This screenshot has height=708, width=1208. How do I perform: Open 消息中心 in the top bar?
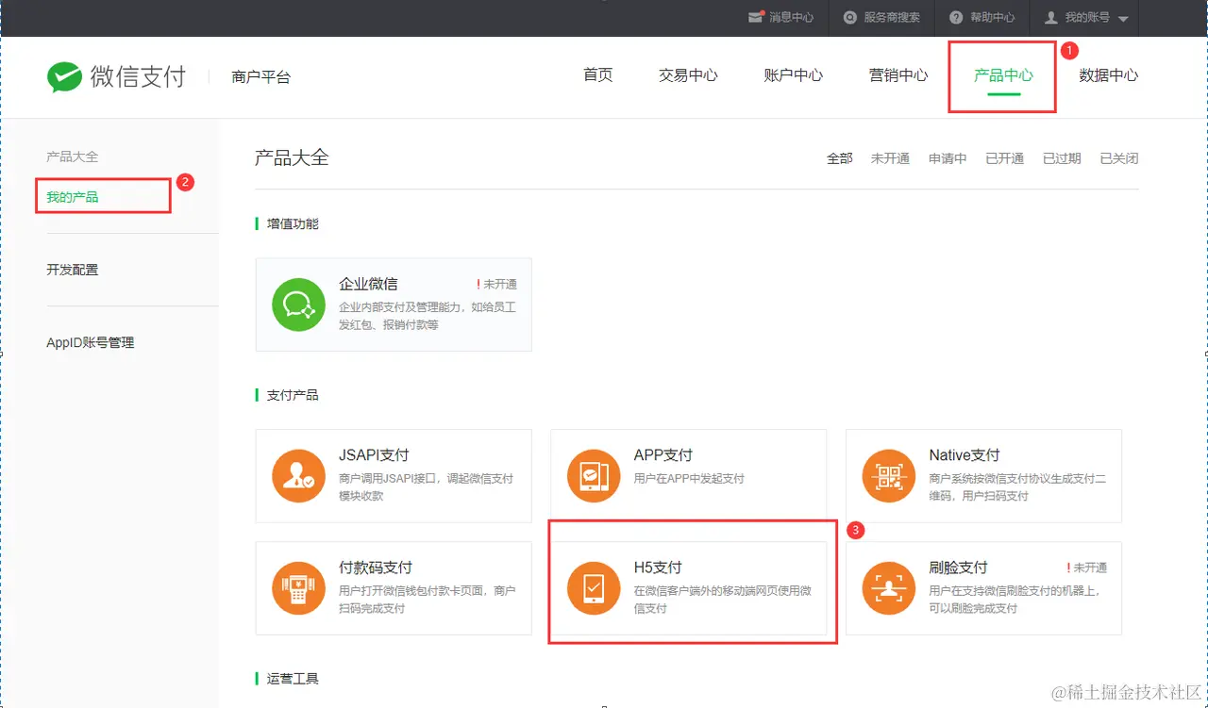pyautogui.click(x=791, y=17)
